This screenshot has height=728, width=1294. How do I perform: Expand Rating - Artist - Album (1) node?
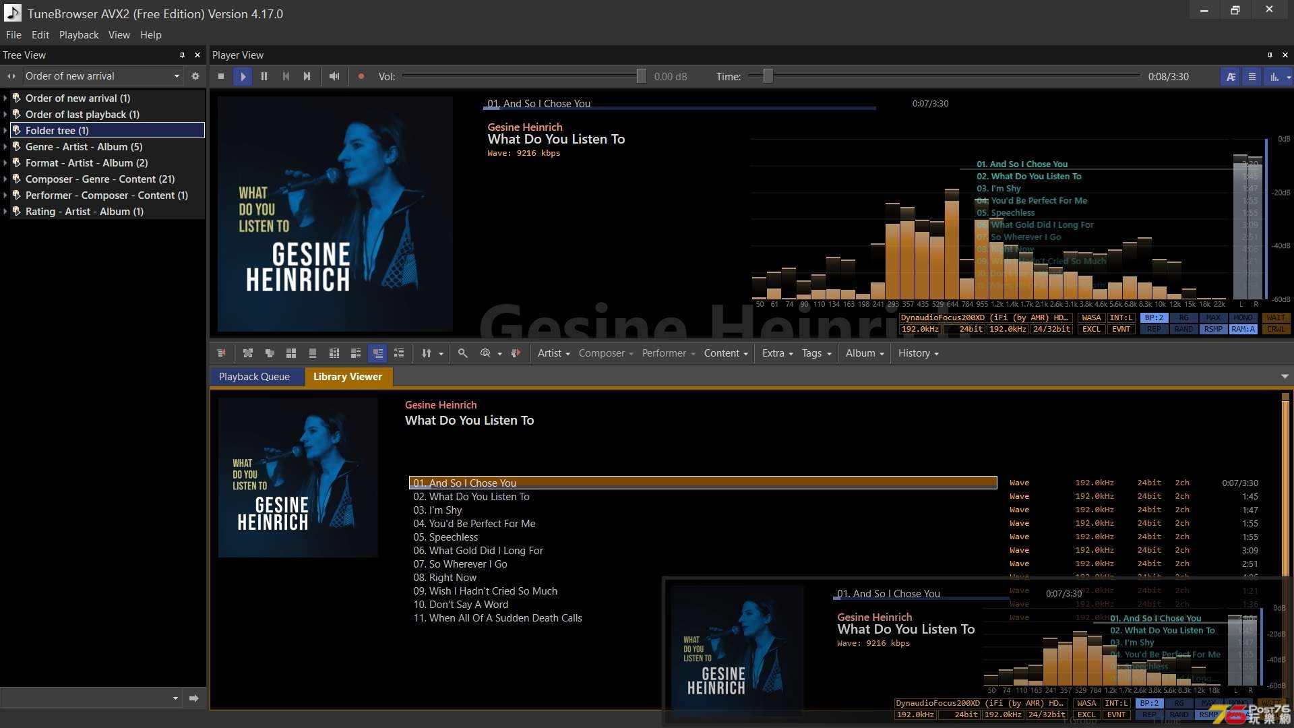click(x=5, y=212)
